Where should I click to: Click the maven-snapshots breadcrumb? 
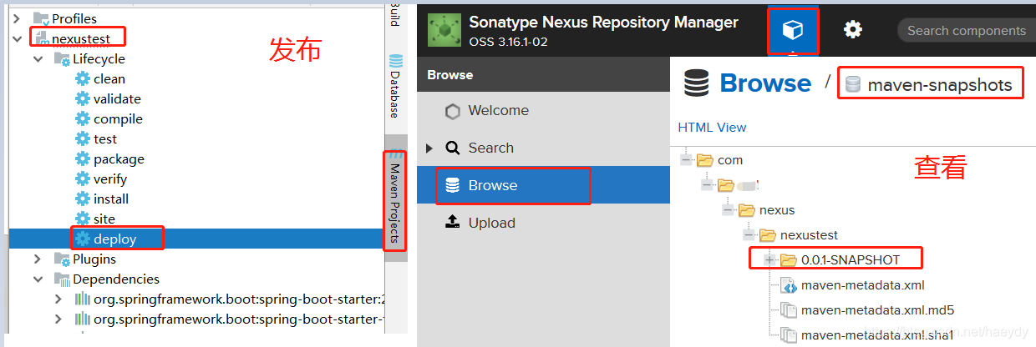(940, 84)
